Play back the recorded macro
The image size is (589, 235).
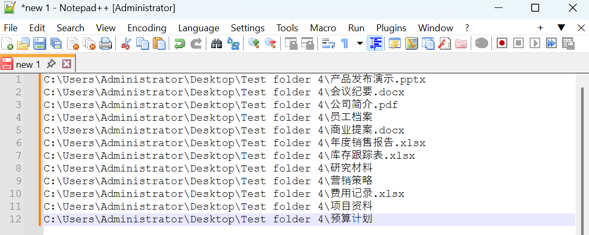pyautogui.click(x=534, y=43)
